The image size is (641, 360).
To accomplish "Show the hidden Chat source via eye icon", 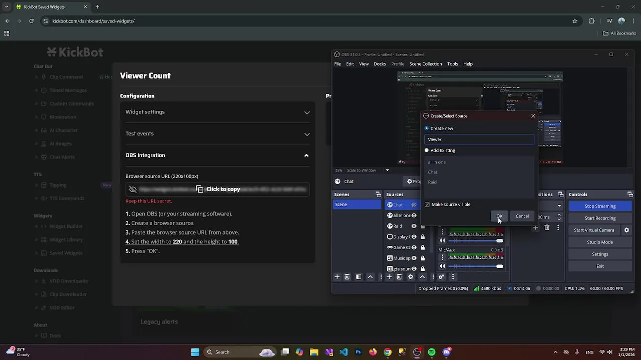I will (414, 204).
